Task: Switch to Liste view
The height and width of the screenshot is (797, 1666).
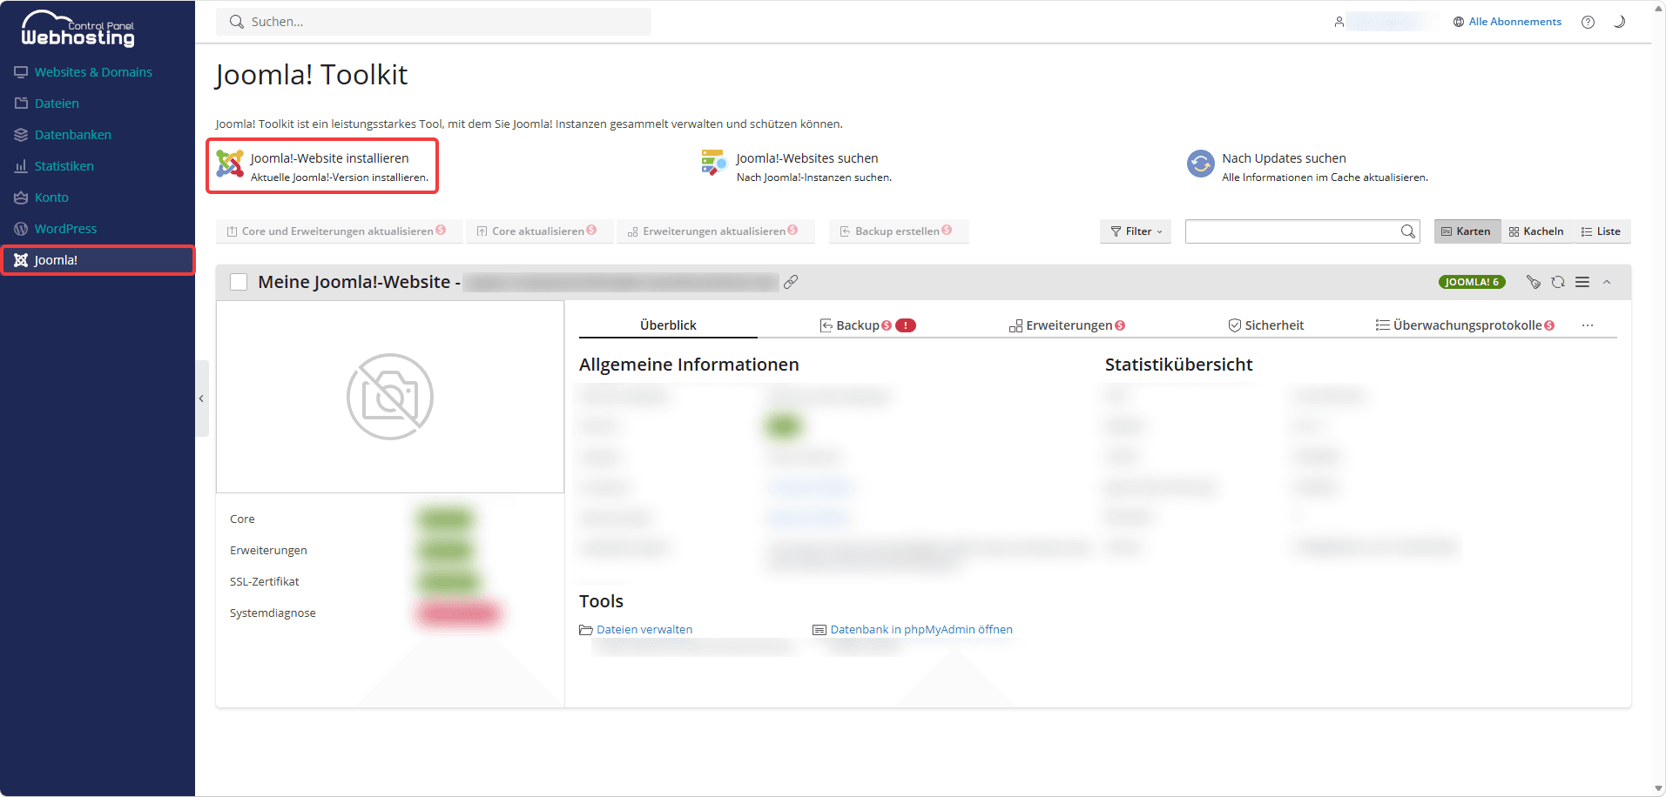Action: coord(1602,231)
